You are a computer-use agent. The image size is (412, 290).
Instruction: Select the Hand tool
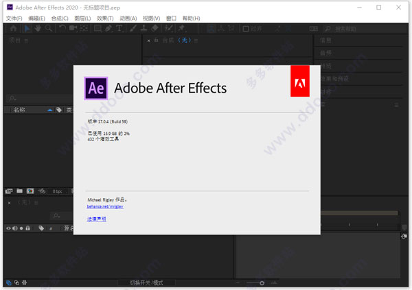[38, 28]
